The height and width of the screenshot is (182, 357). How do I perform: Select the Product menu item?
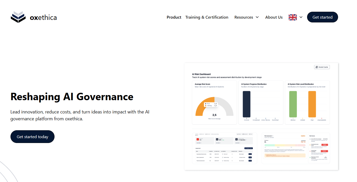click(174, 17)
